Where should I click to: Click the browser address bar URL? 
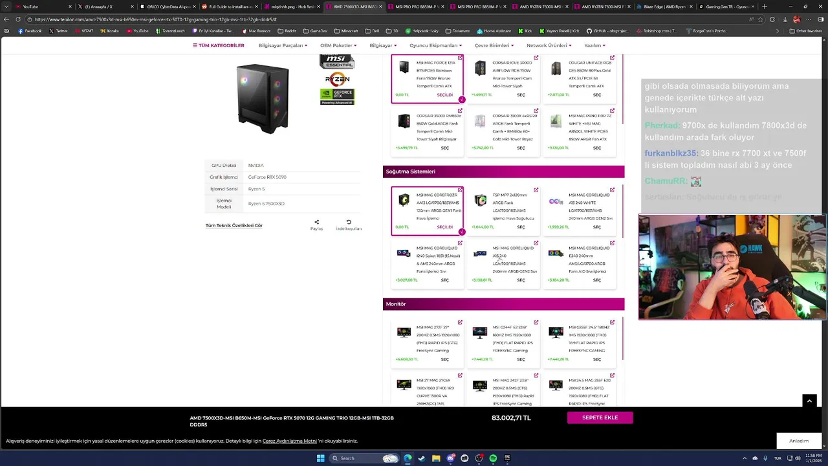155,19
